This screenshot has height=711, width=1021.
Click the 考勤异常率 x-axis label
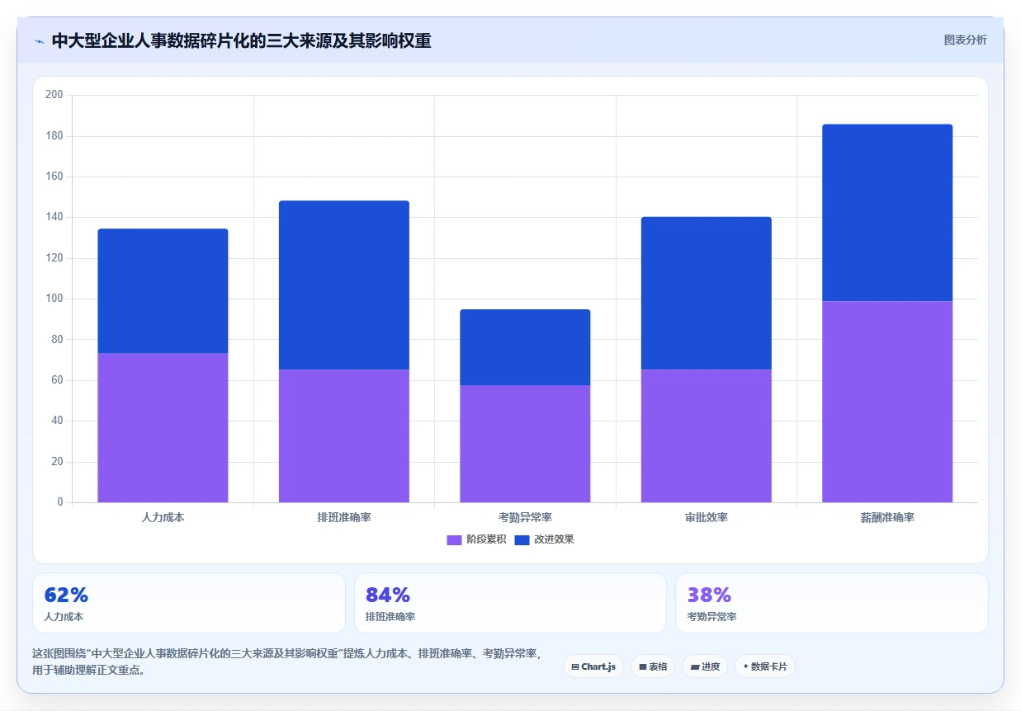point(525,518)
